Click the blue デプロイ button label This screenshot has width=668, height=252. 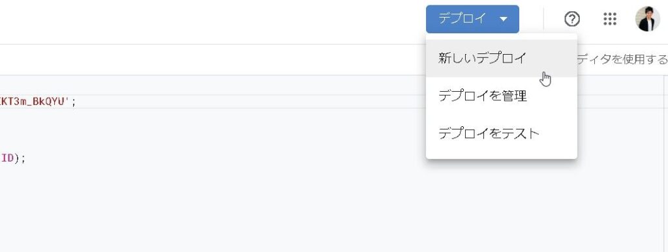[463, 19]
